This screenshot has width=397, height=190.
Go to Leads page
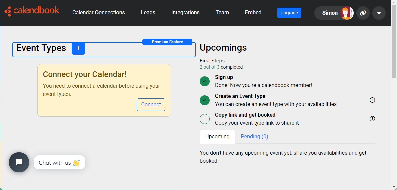point(148,13)
